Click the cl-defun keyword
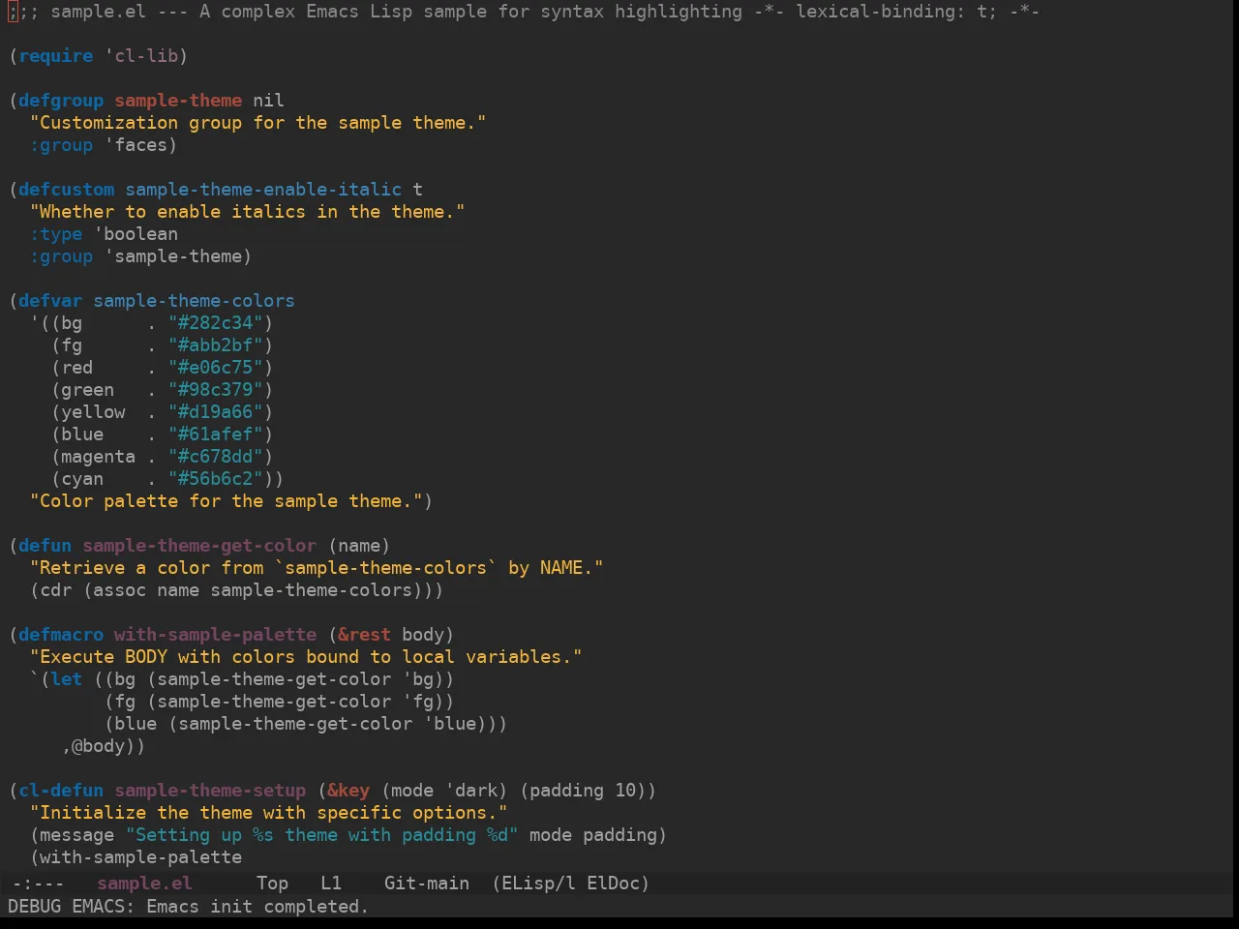This screenshot has width=1239, height=929. [x=61, y=790]
